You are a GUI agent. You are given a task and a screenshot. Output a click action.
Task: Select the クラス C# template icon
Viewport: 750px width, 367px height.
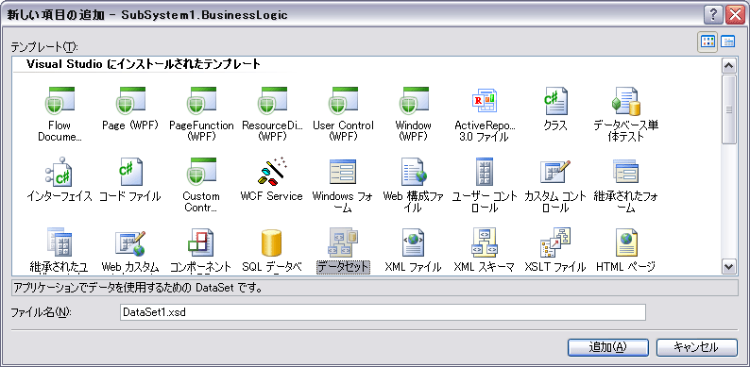click(555, 100)
